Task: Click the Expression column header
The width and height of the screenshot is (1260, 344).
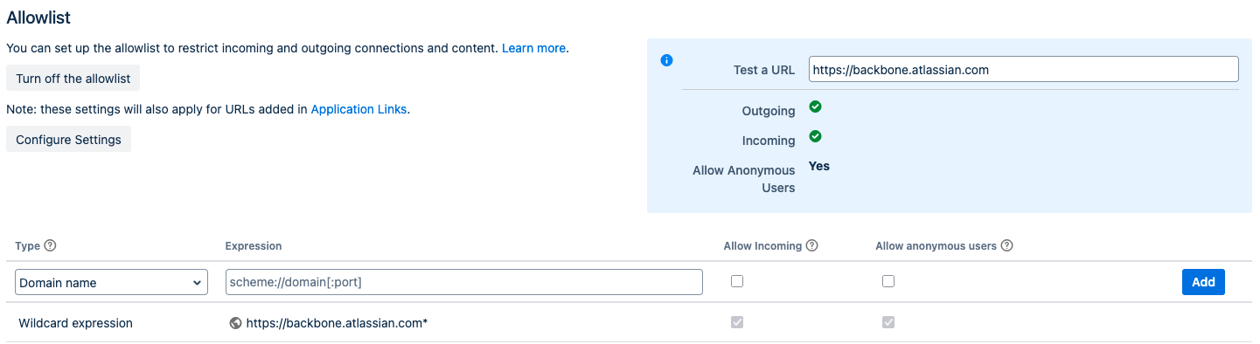Action: (254, 246)
